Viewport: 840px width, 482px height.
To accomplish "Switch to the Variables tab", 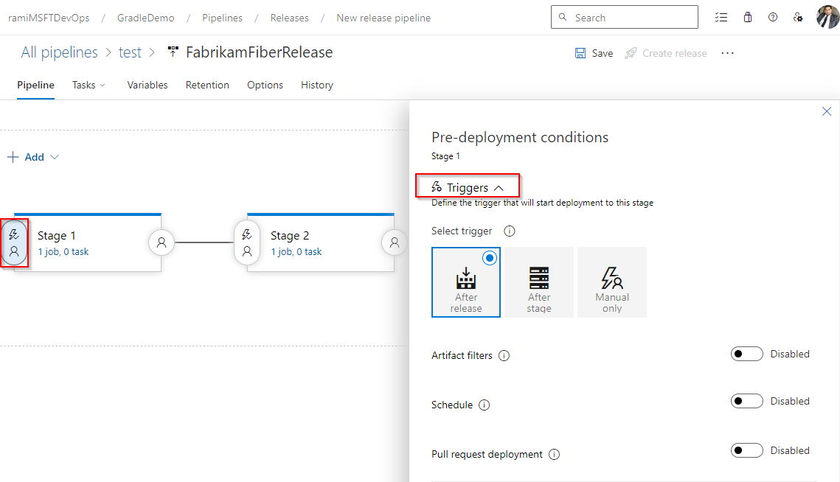I will click(x=147, y=85).
